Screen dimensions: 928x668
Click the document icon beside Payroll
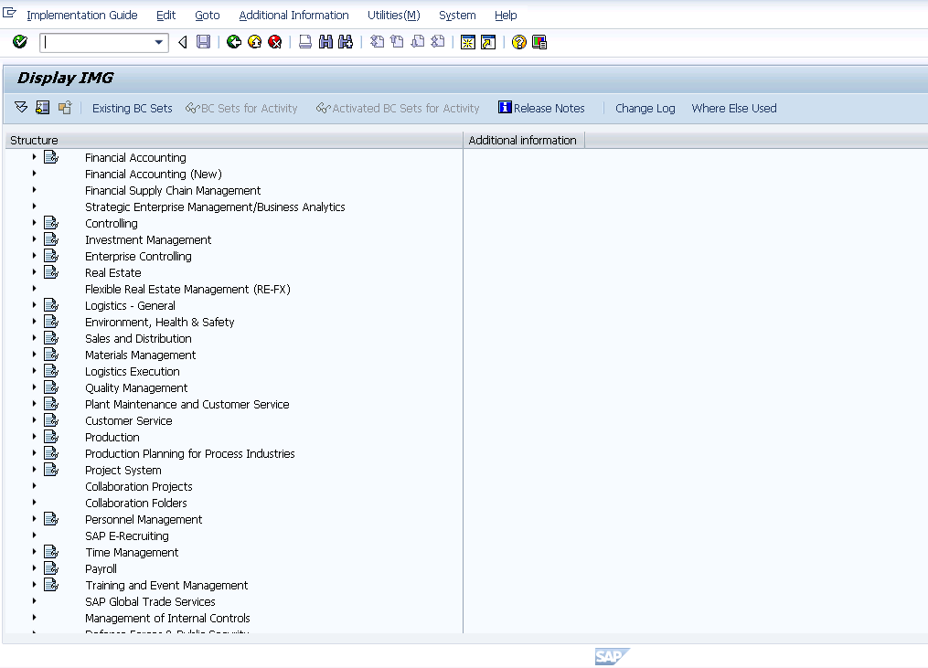(51, 568)
